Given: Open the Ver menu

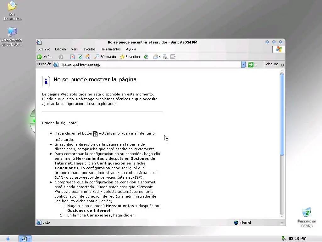Looking at the screenshot, I should [x=74, y=49].
